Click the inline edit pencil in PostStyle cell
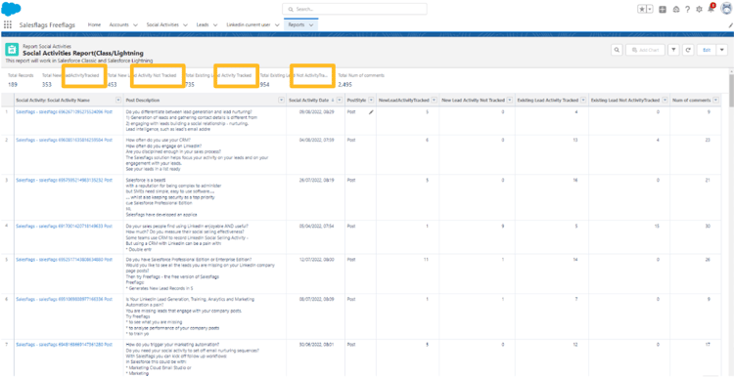This screenshot has height=377, width=734. (x=371, y=112)
